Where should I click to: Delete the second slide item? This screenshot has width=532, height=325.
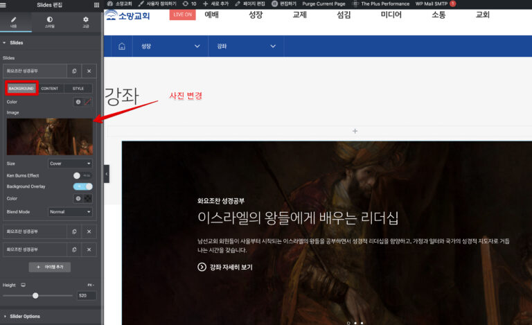click(89, 231)
